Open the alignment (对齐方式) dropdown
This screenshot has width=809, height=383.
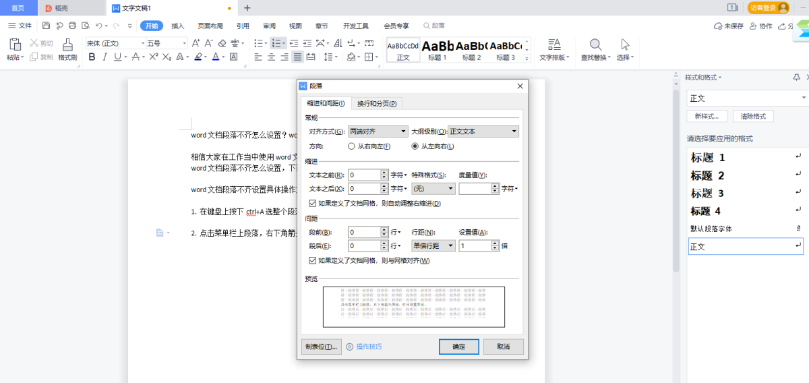tap(378, 131)
